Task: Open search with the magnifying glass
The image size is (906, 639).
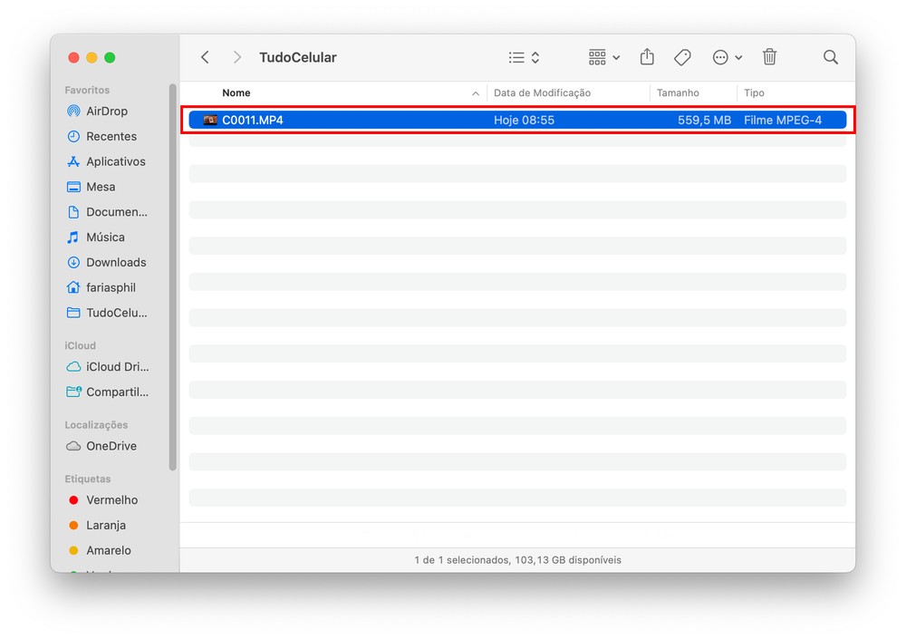Action: [x=830, y=57]
